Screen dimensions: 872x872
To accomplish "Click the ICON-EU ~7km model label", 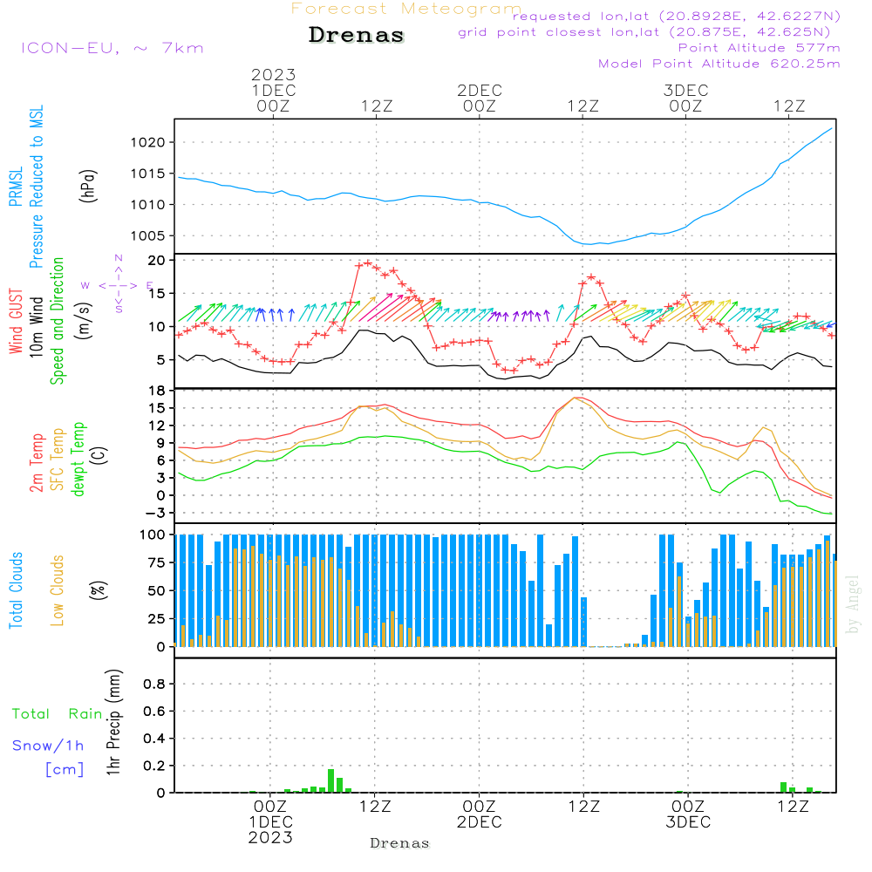I will point(112,48).
